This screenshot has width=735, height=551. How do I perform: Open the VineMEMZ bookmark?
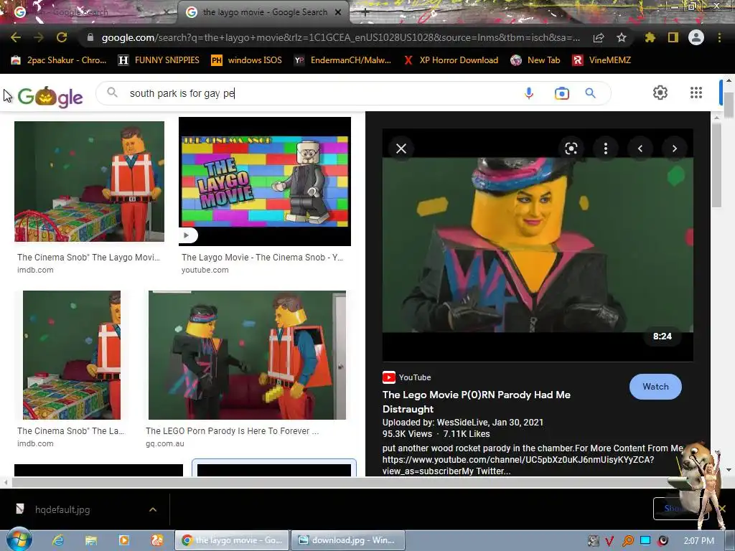coord(602,60)
